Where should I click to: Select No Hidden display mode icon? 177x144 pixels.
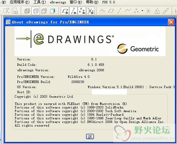[44, 11]
